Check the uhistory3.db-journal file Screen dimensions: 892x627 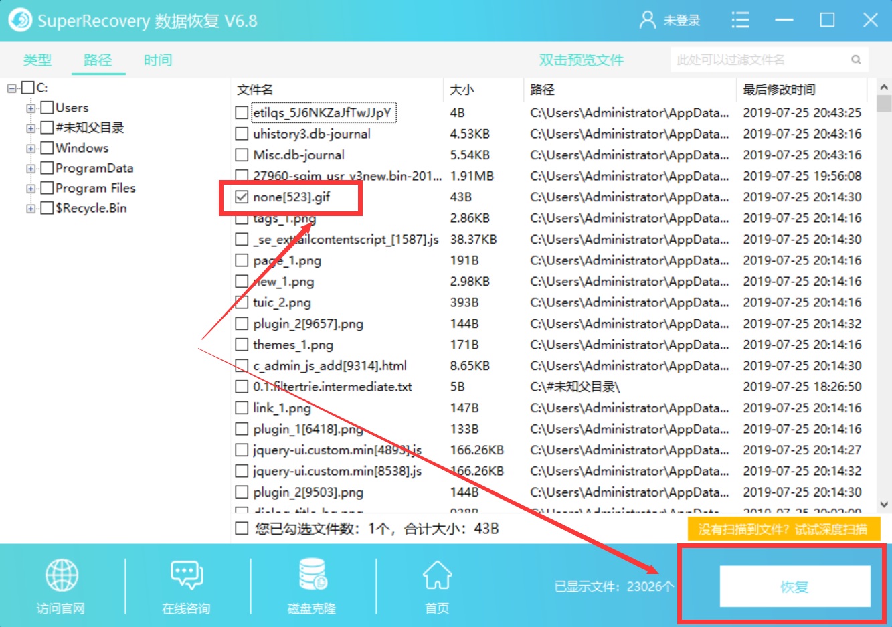242,134
